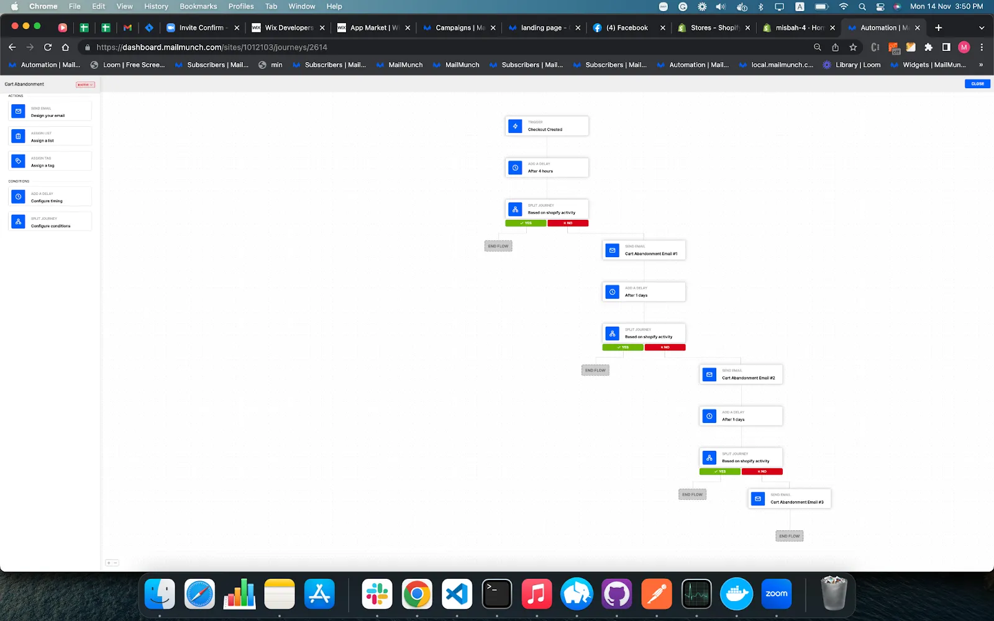The height and width of the screenshot is (621, 994).
Task: Click split icon on first Based on shopify activity node
Action: click(515, 209)
